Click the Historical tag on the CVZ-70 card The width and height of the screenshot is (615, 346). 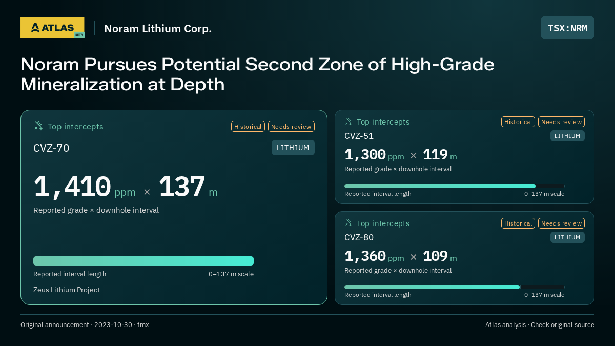[248, 126]
